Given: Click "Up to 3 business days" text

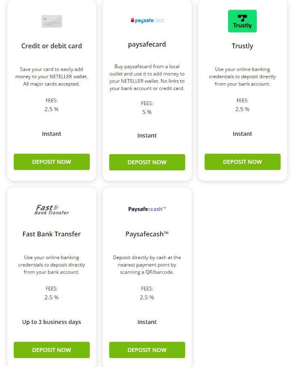Looking at the screenshot, I should pos(51,322).
